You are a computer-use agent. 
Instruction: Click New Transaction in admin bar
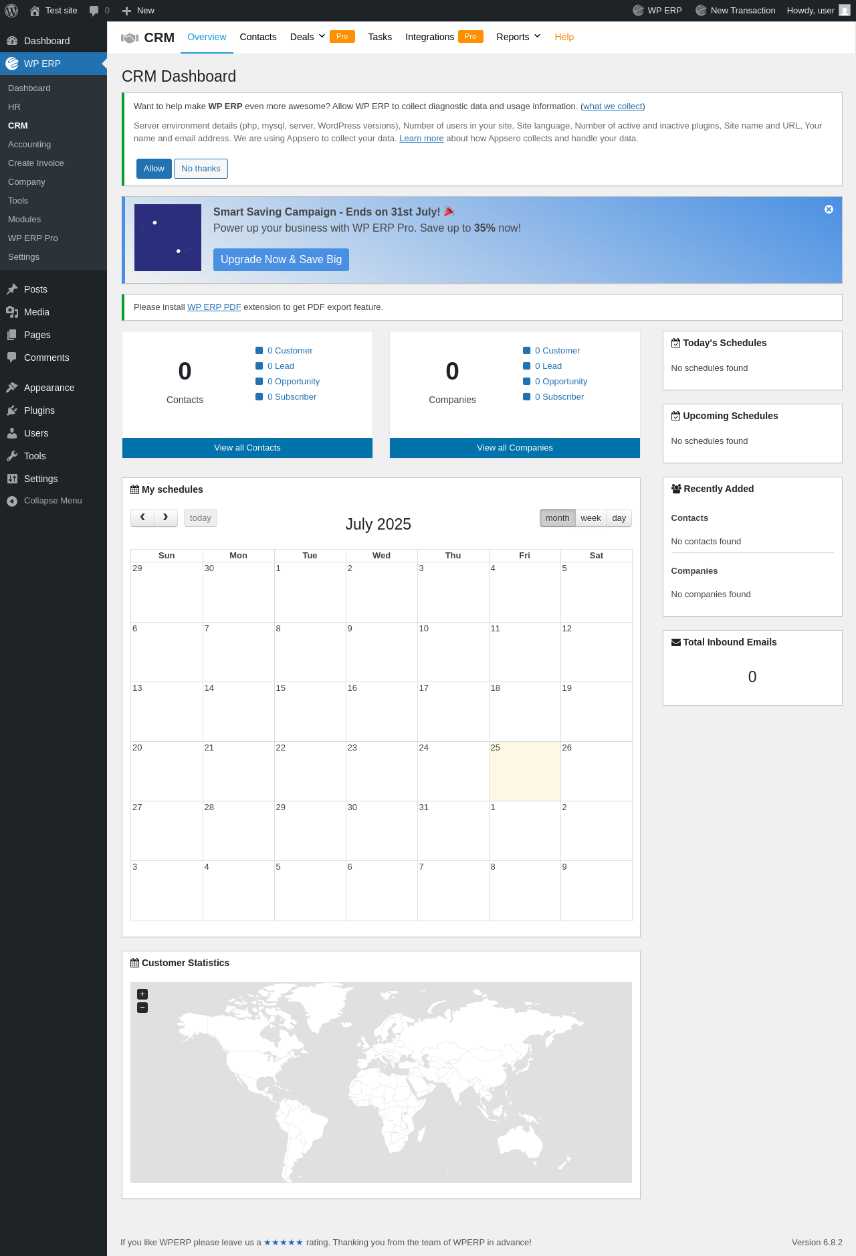point(736,10)
